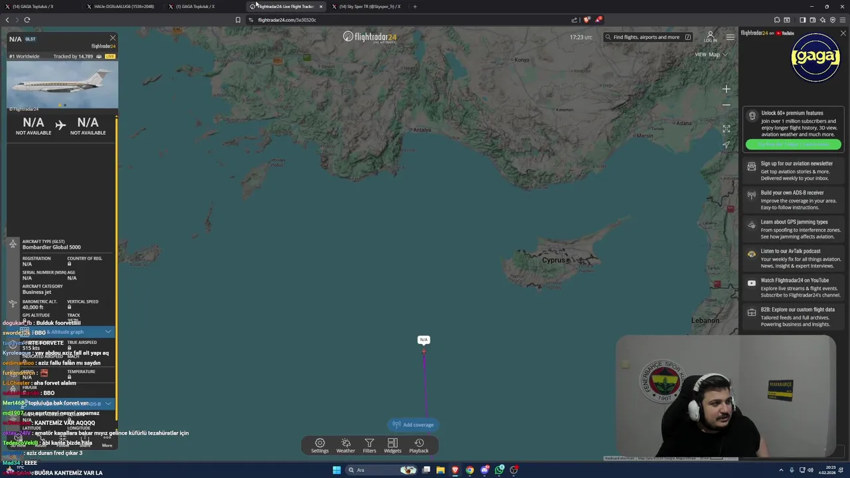Open the Weather layers tool

(345, 445)
